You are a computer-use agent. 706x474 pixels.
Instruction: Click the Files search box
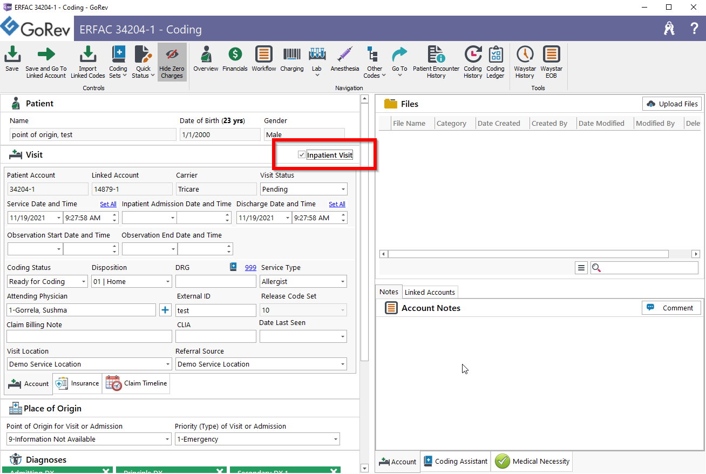tap(644, 268)
